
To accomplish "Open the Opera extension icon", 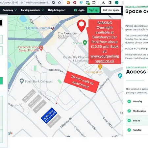I will pos(75,2).
